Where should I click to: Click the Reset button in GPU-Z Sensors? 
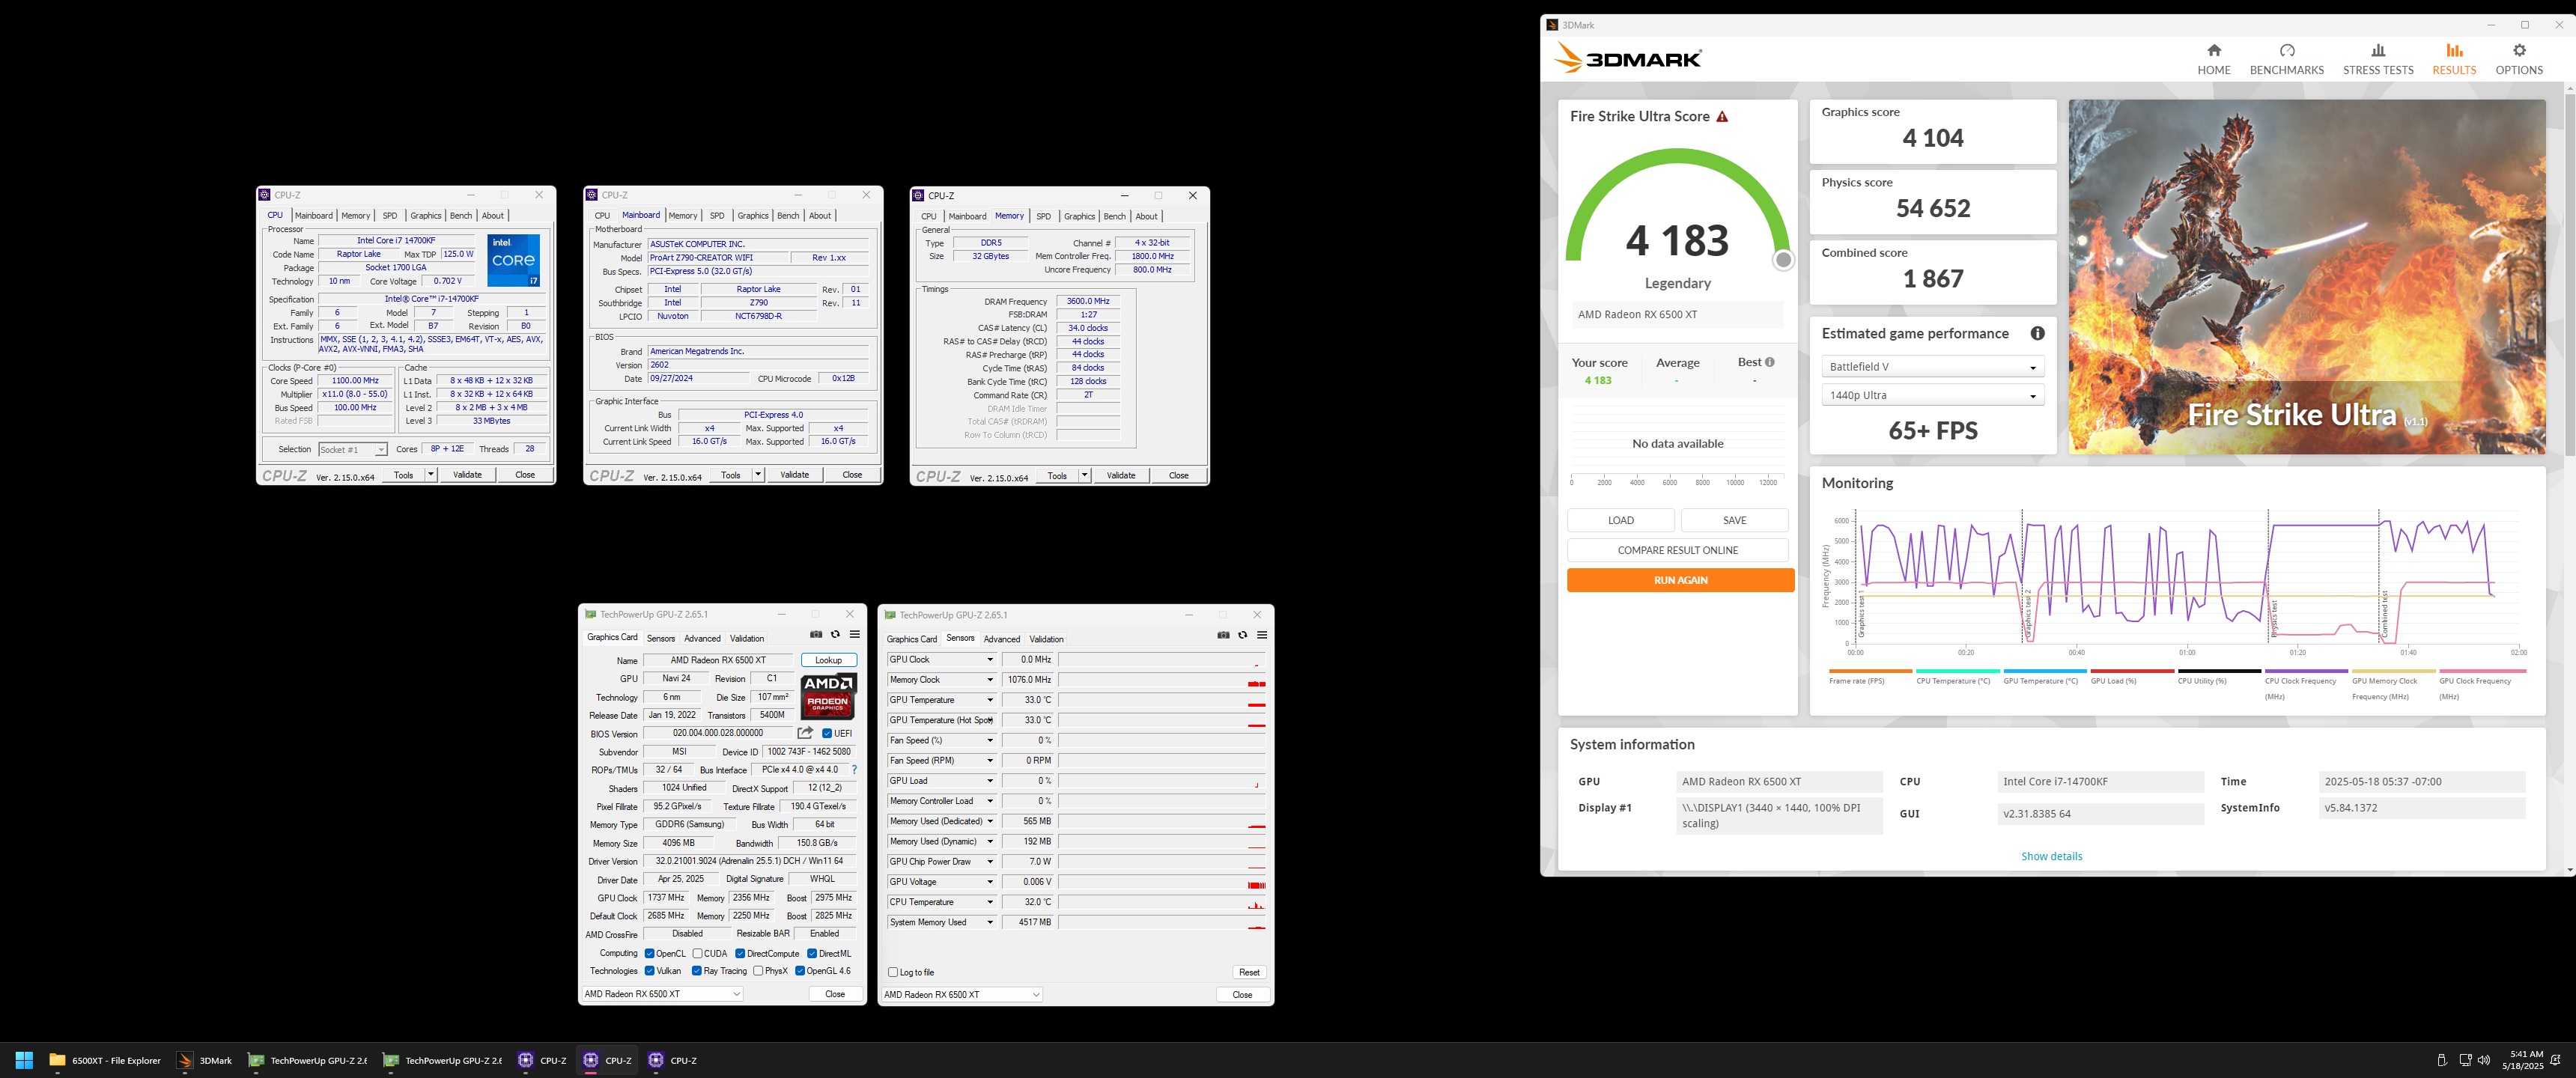1249,973
